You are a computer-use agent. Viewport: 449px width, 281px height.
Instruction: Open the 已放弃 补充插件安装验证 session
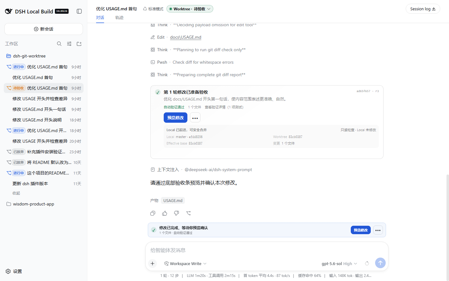[44, 152]
